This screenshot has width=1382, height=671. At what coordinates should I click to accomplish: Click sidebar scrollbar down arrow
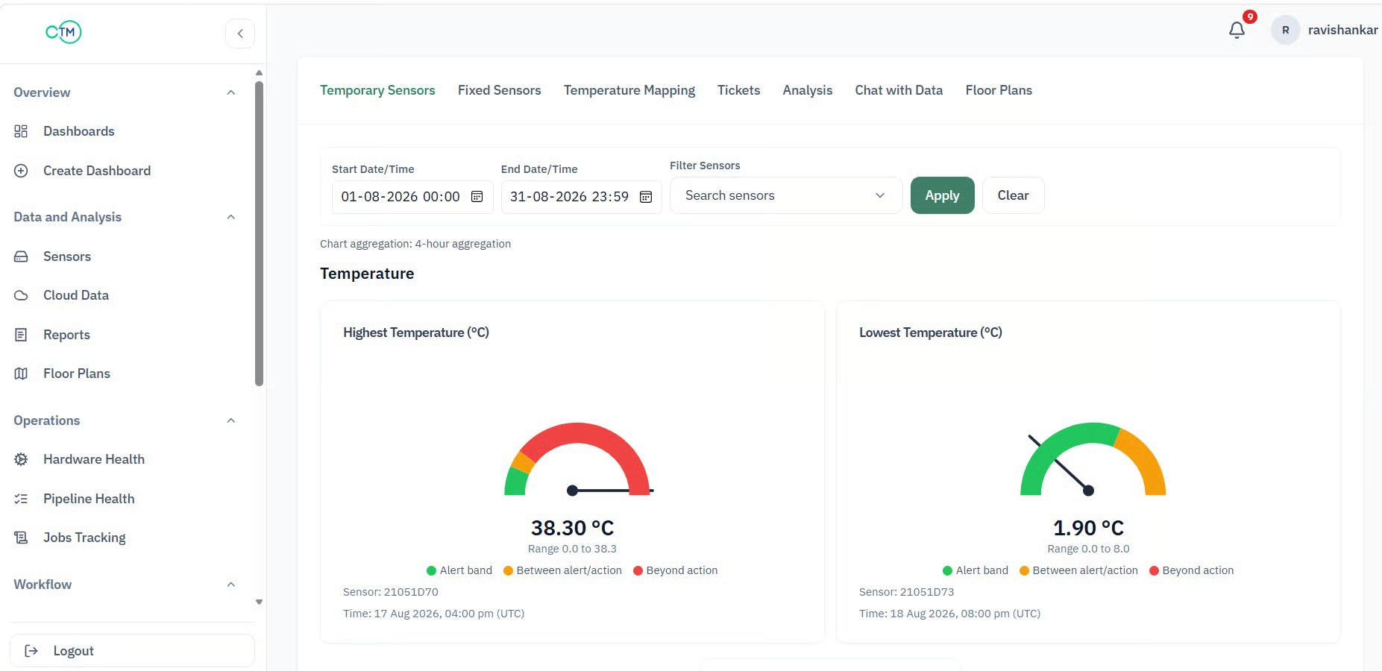(259, 602)
